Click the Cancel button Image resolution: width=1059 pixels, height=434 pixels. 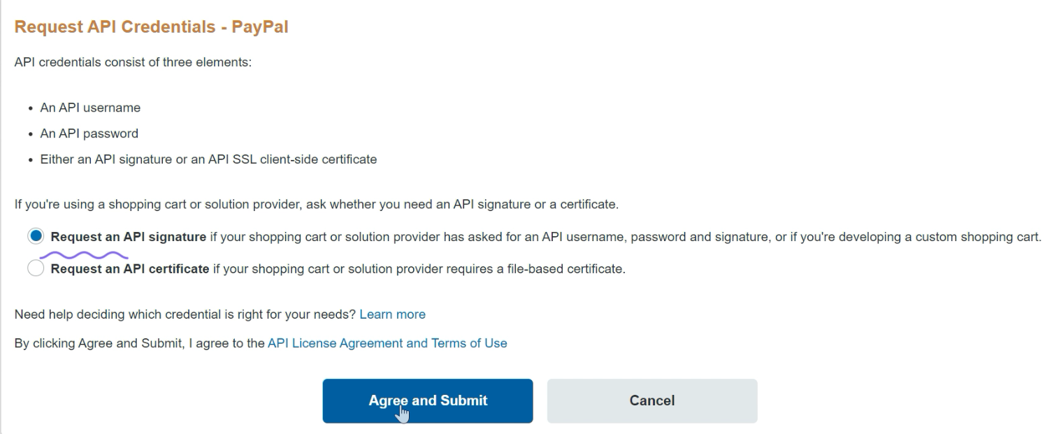coord(652,401)
